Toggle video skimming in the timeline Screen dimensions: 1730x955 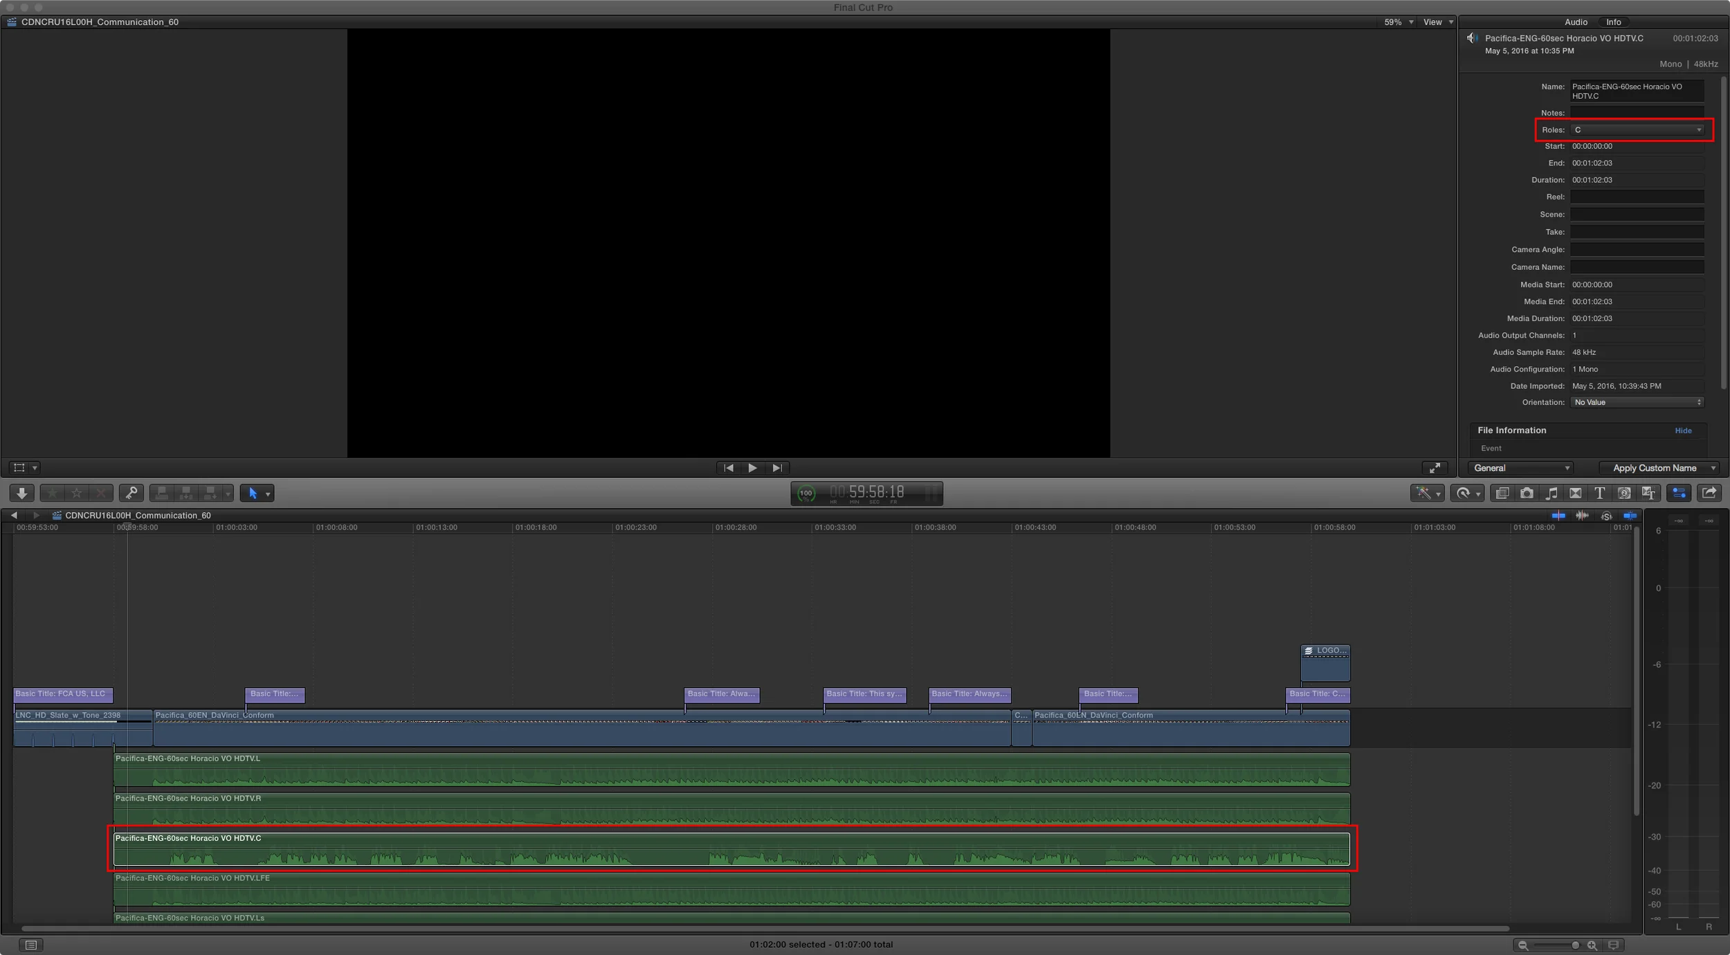(x=1558, y=516)
